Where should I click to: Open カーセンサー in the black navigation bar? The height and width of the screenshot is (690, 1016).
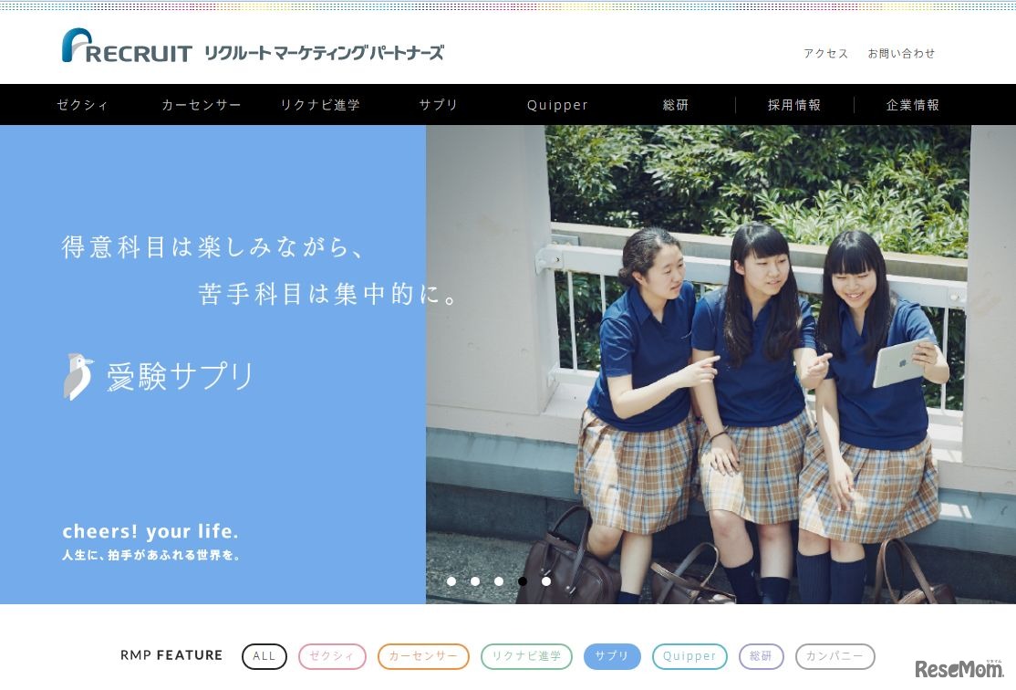tap(202, 105)
